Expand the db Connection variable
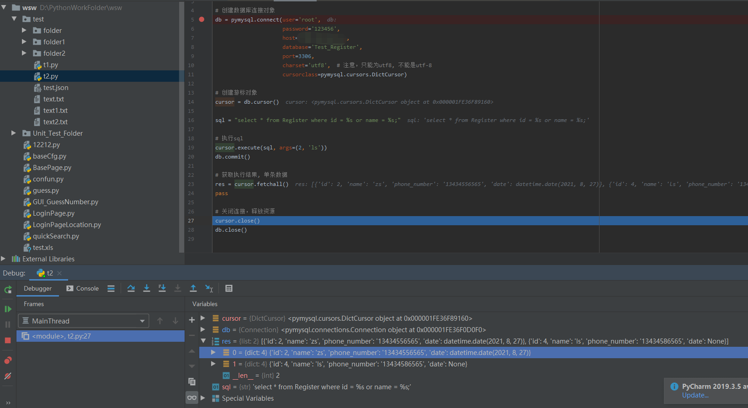The image size is (748, 408). pos(203,329)
